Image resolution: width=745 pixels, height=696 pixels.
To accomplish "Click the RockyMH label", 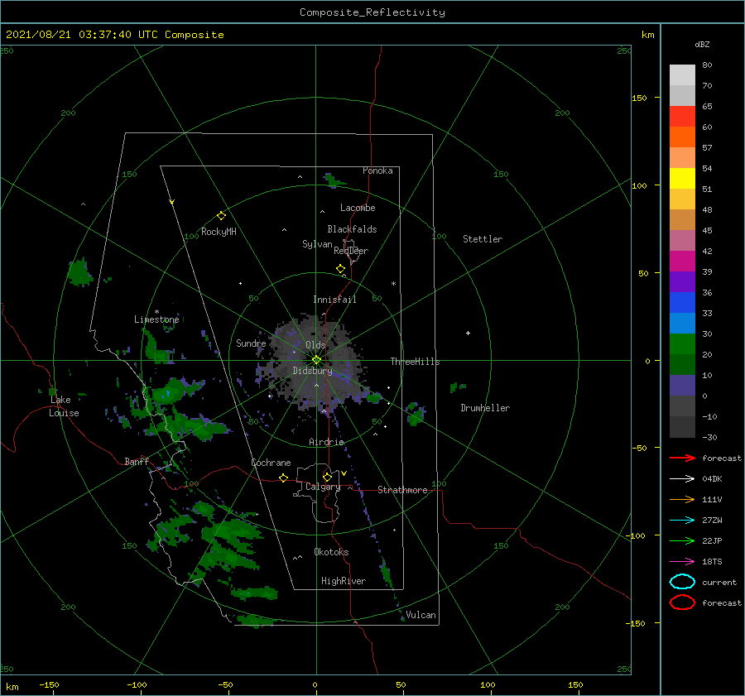I will tap(219, 232).
